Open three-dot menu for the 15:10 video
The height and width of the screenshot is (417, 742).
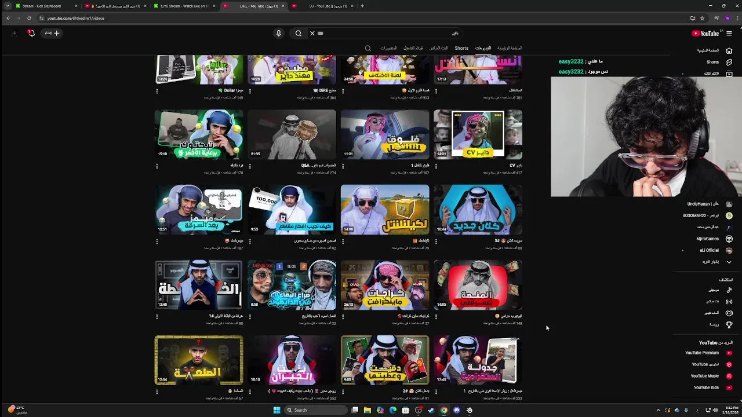[157, 166]
